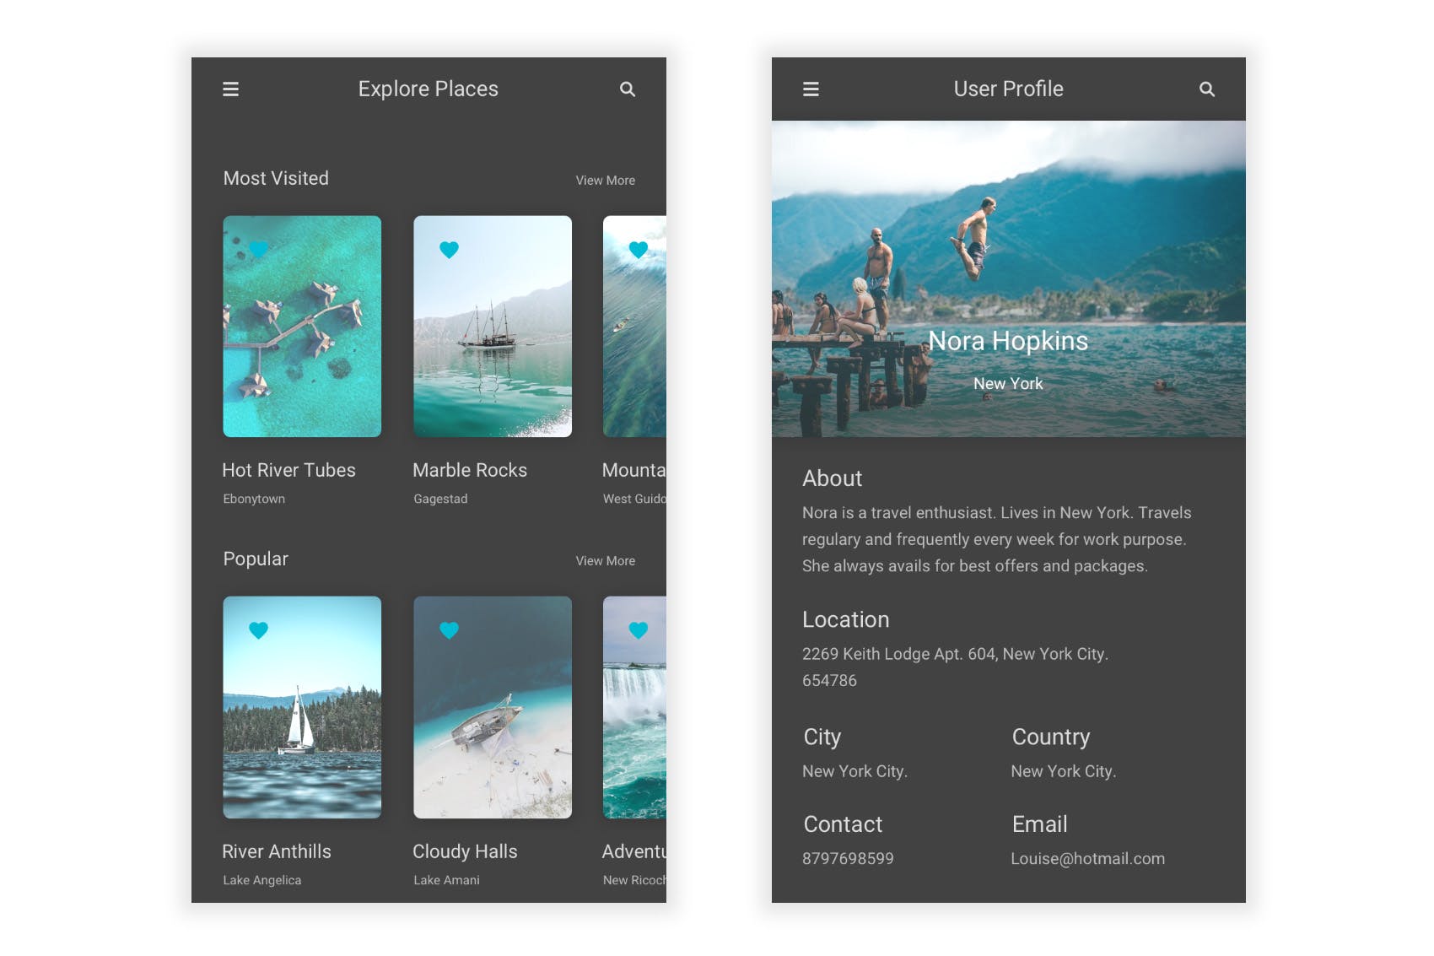
Task: Click the search icon on Explore Places screen
Action: [628, 89]
